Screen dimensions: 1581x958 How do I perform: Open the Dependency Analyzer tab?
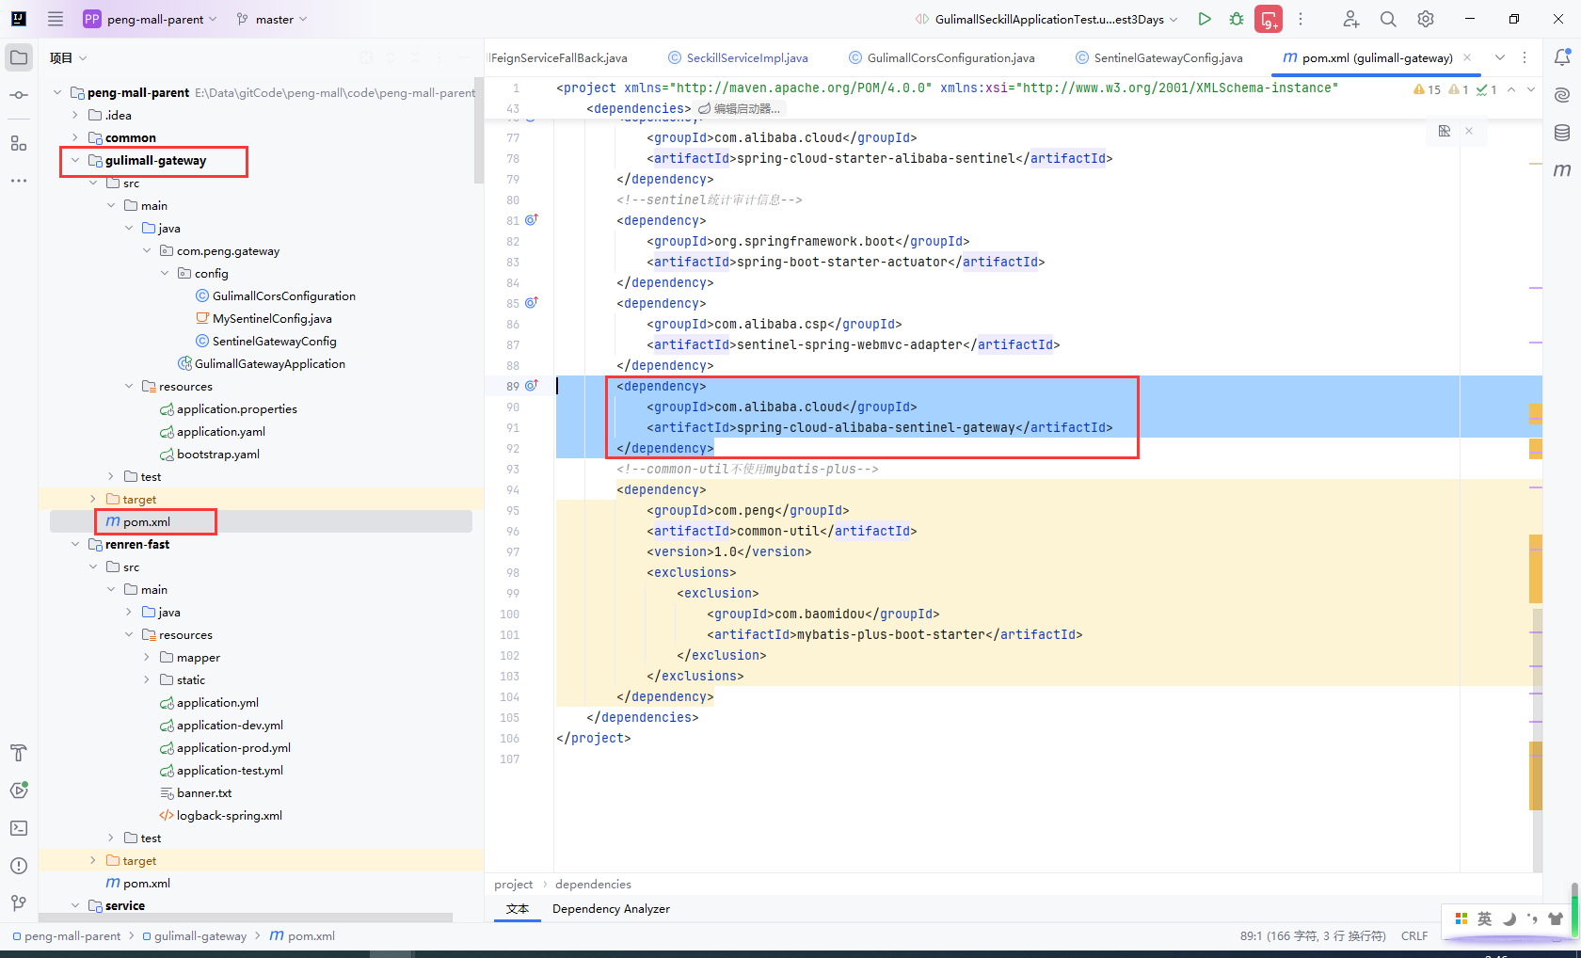(611, 908)
